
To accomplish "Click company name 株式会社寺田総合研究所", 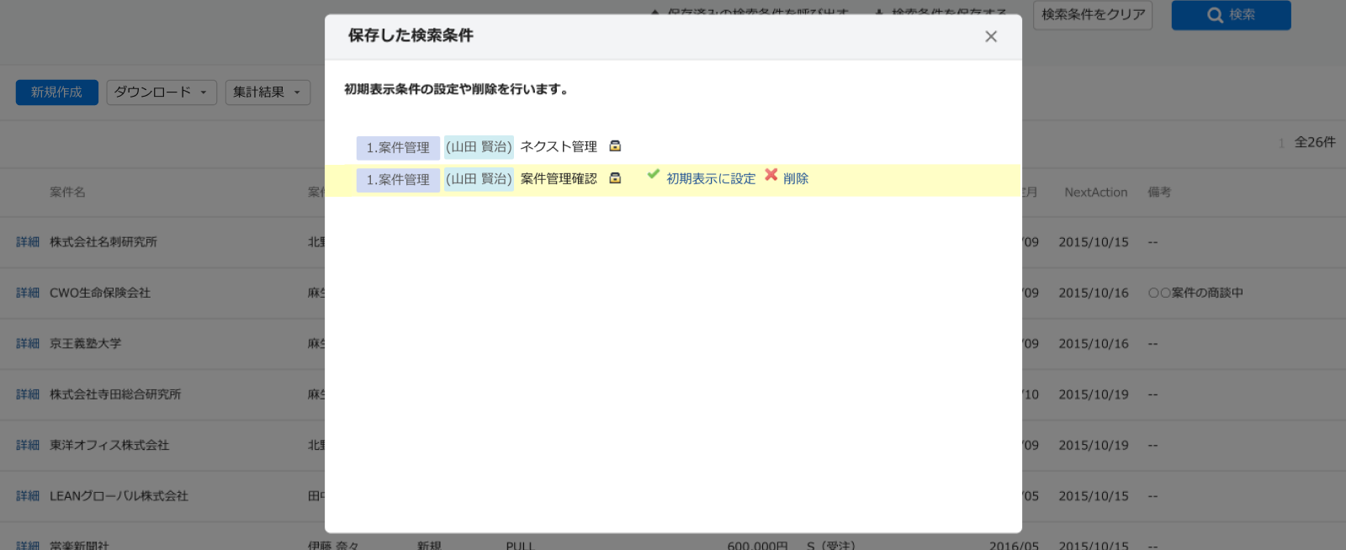I will click(x=115, y=394).
